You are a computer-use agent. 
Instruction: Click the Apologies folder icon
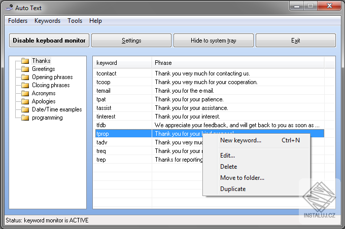click(25, 101)
